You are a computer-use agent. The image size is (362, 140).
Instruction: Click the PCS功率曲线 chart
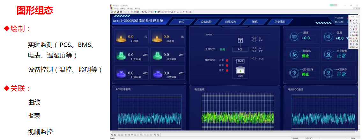(150, 112)
